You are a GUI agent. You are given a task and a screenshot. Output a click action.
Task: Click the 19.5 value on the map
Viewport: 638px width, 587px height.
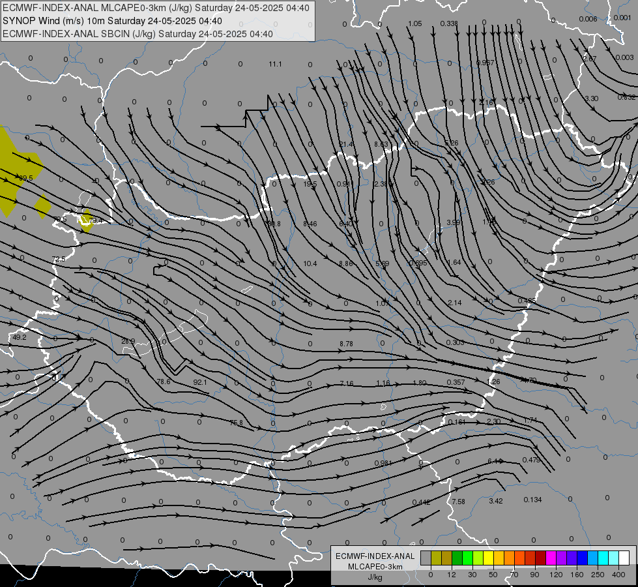310,184
